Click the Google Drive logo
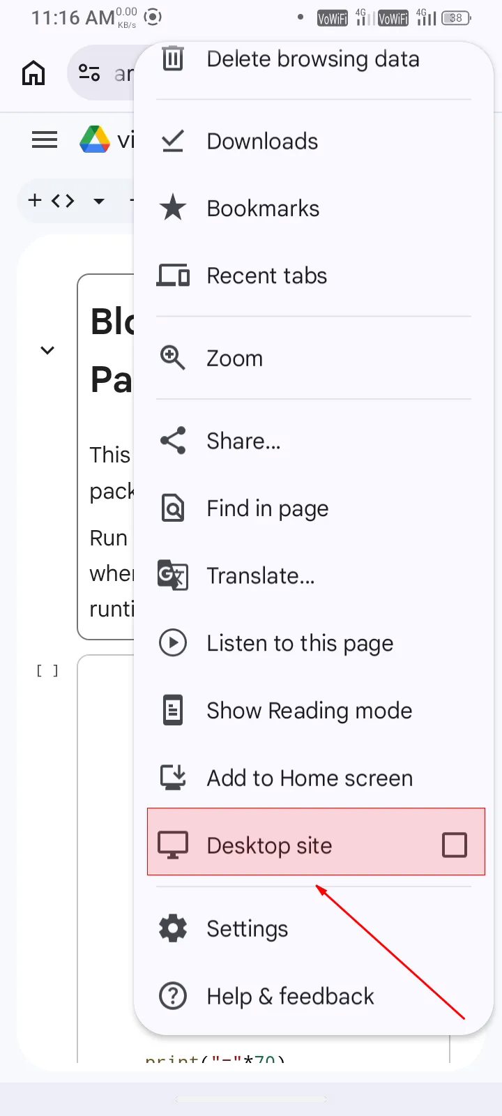 [x=95, y=139]
